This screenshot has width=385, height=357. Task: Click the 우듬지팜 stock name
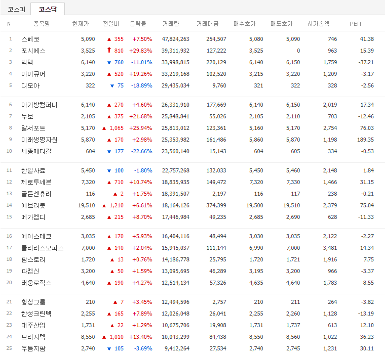33,349
